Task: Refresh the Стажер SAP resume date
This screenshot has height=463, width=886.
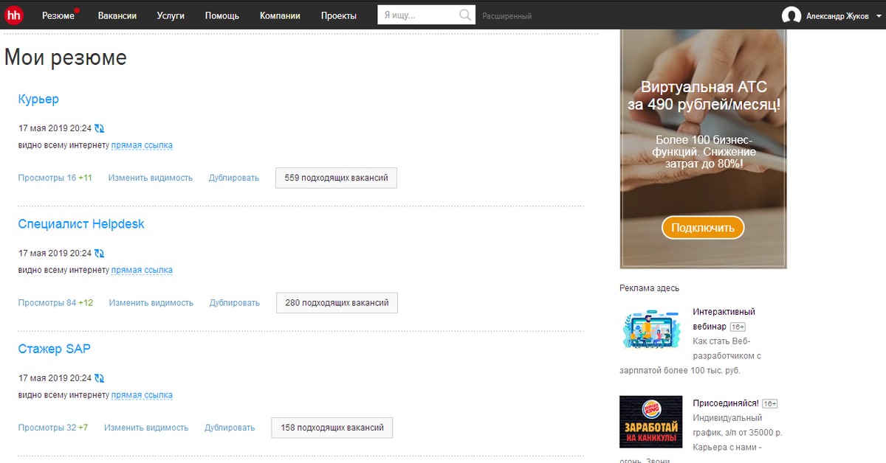Action: click(x=100, y=379)
